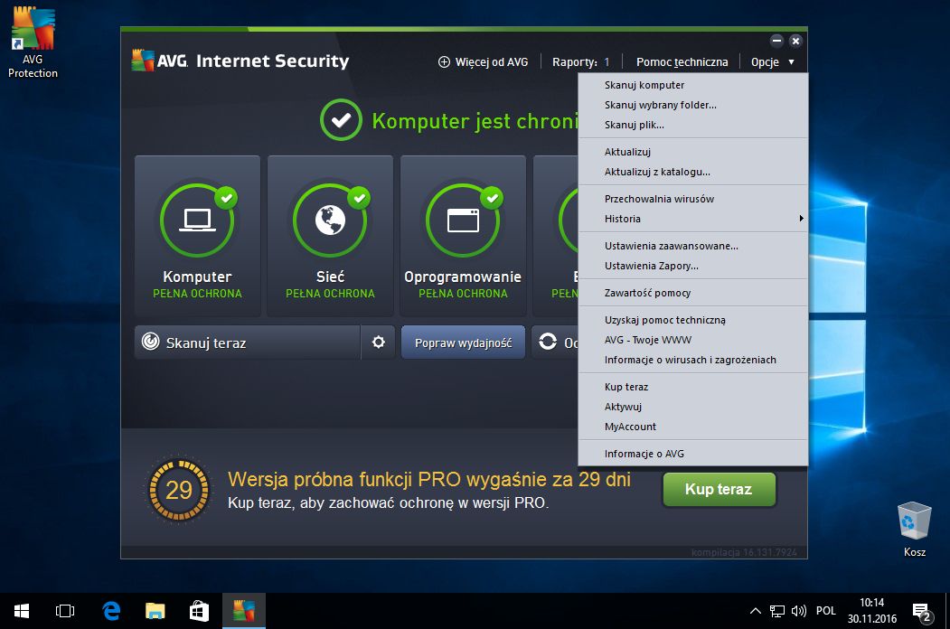Viewport: 950px width, 629px height.
Task: Click the Skanuj teraz radar icon
Action: (150, 342)
